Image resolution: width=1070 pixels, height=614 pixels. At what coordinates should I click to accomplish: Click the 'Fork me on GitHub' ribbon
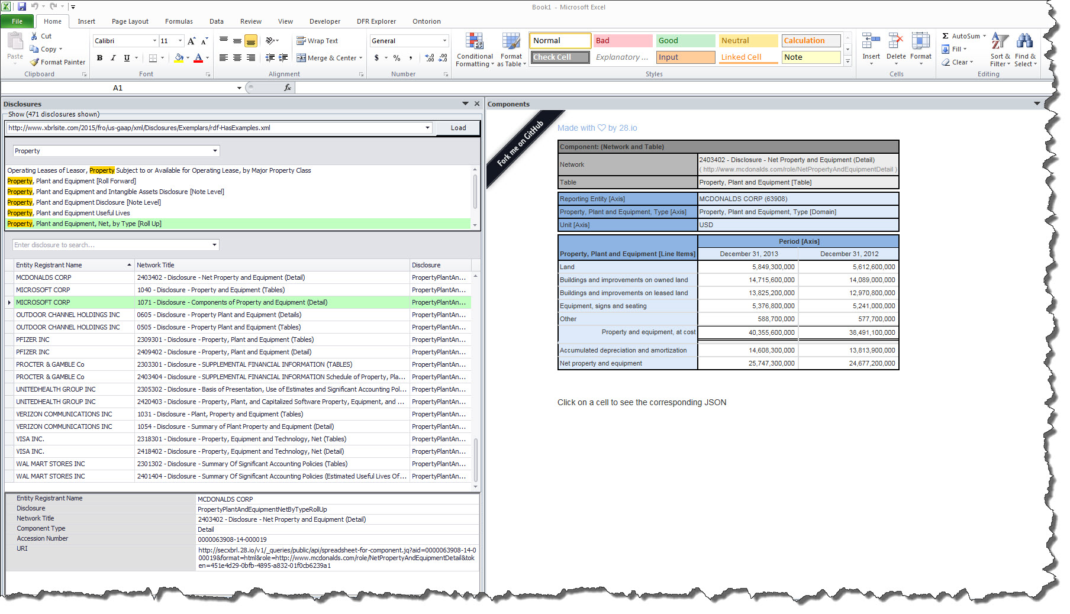point(520,143)
